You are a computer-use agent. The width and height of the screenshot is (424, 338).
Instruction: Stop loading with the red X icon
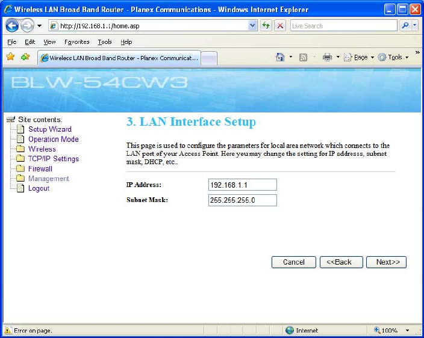point(280,26)
